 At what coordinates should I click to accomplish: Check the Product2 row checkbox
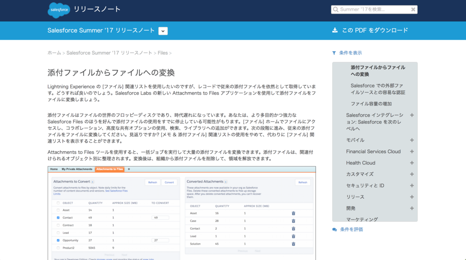click(x=58, y=248)
